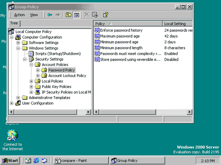The image size is (221, 165).
Task: Select the Minimum password length policy
Action: [121, 48]
